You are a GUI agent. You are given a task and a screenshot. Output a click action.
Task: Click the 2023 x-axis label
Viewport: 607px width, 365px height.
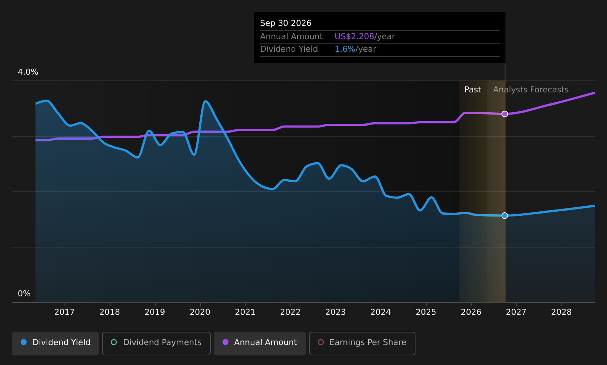pyautogui.click(x=335, y=312)
